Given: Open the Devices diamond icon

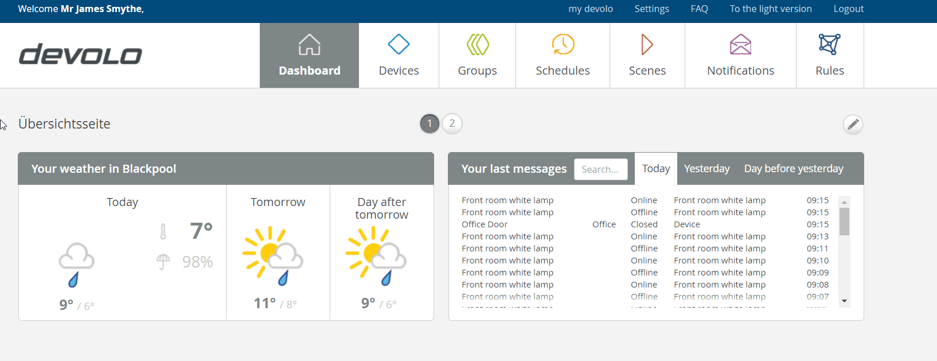Looking at the screenshot, I should coord(399,45).
